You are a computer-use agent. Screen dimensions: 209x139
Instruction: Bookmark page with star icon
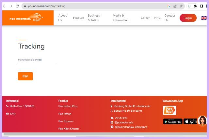181,6
